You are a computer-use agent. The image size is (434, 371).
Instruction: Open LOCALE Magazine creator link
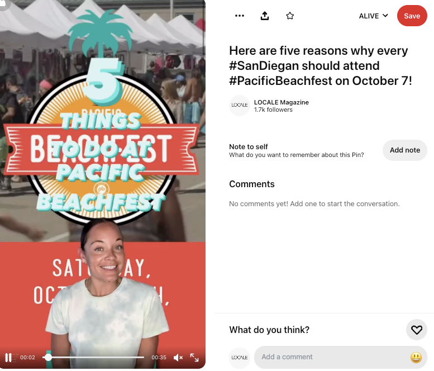pos(281,102)
